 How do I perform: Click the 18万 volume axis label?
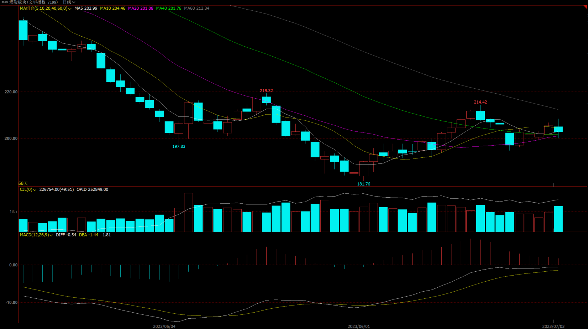pyautogui.click(x=14, y=211)
